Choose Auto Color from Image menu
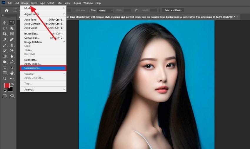250x149 pixels. click(43, 28)
